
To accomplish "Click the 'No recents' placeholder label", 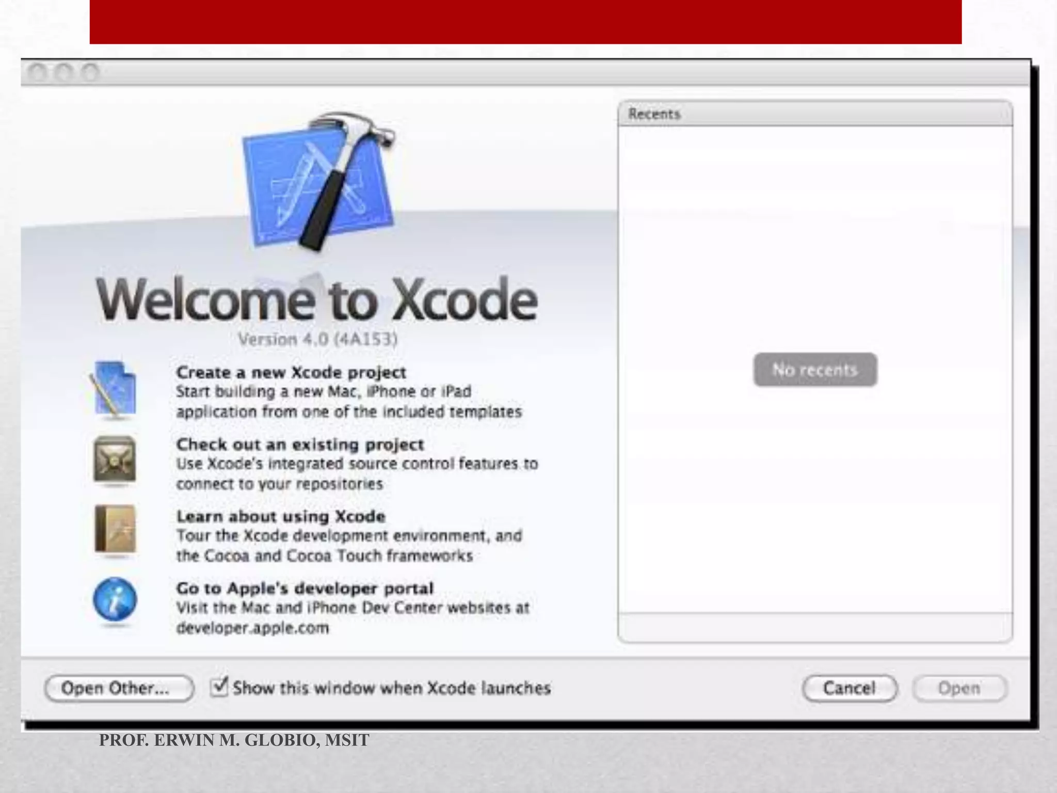I will (x=815, y=370).
